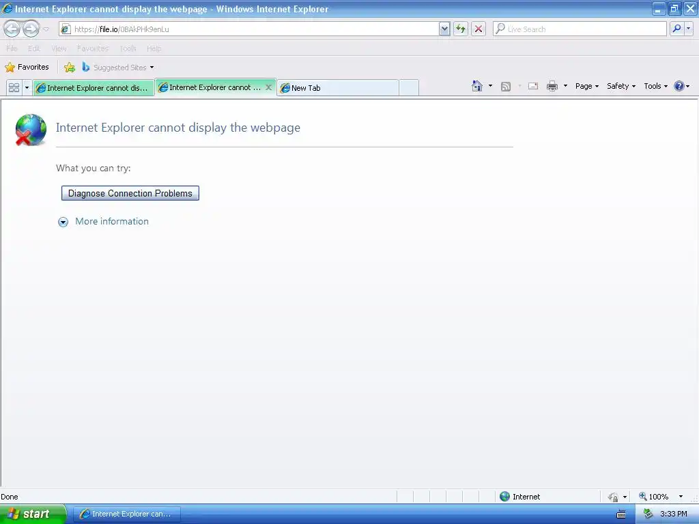The width and height of the screenshot is (699, 524).
Task: Expand the address bar history dropdown
Action: point(444,29)
